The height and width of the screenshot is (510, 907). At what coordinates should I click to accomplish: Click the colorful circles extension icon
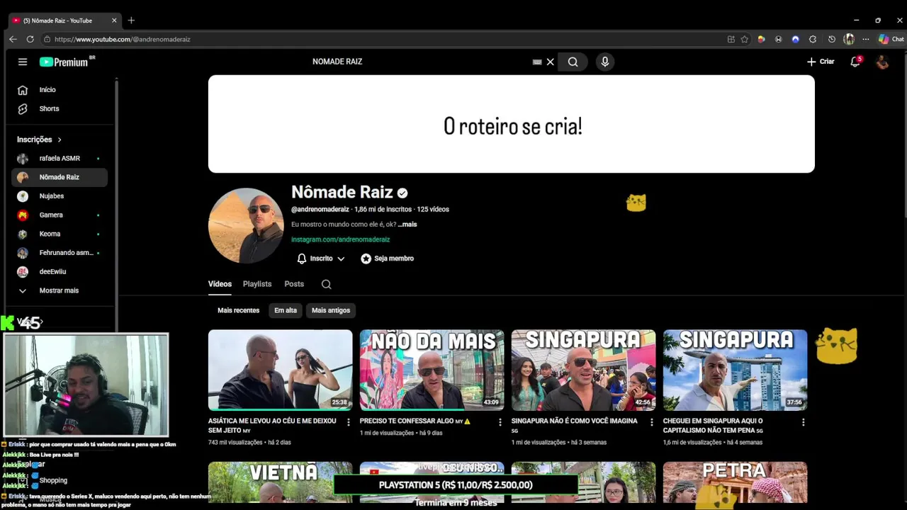[761, 39]
